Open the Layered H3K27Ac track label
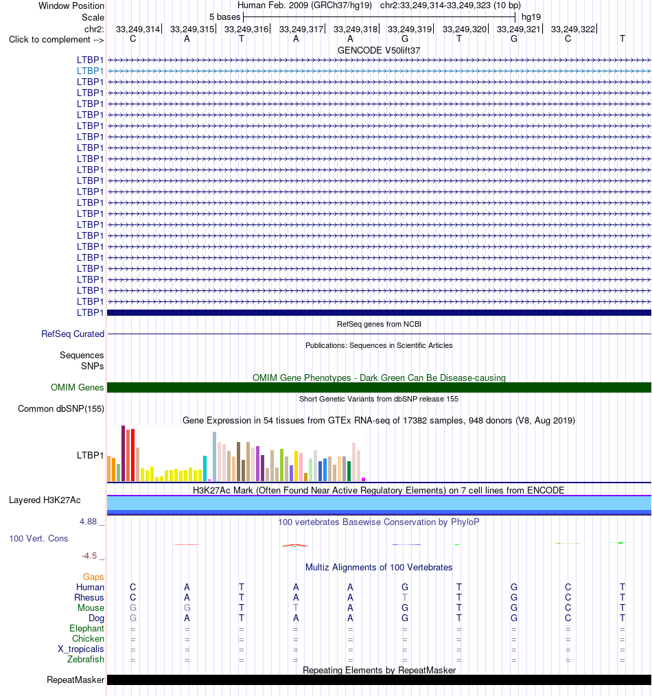This screenshot has width=652, height=696. tap(45, 500)
